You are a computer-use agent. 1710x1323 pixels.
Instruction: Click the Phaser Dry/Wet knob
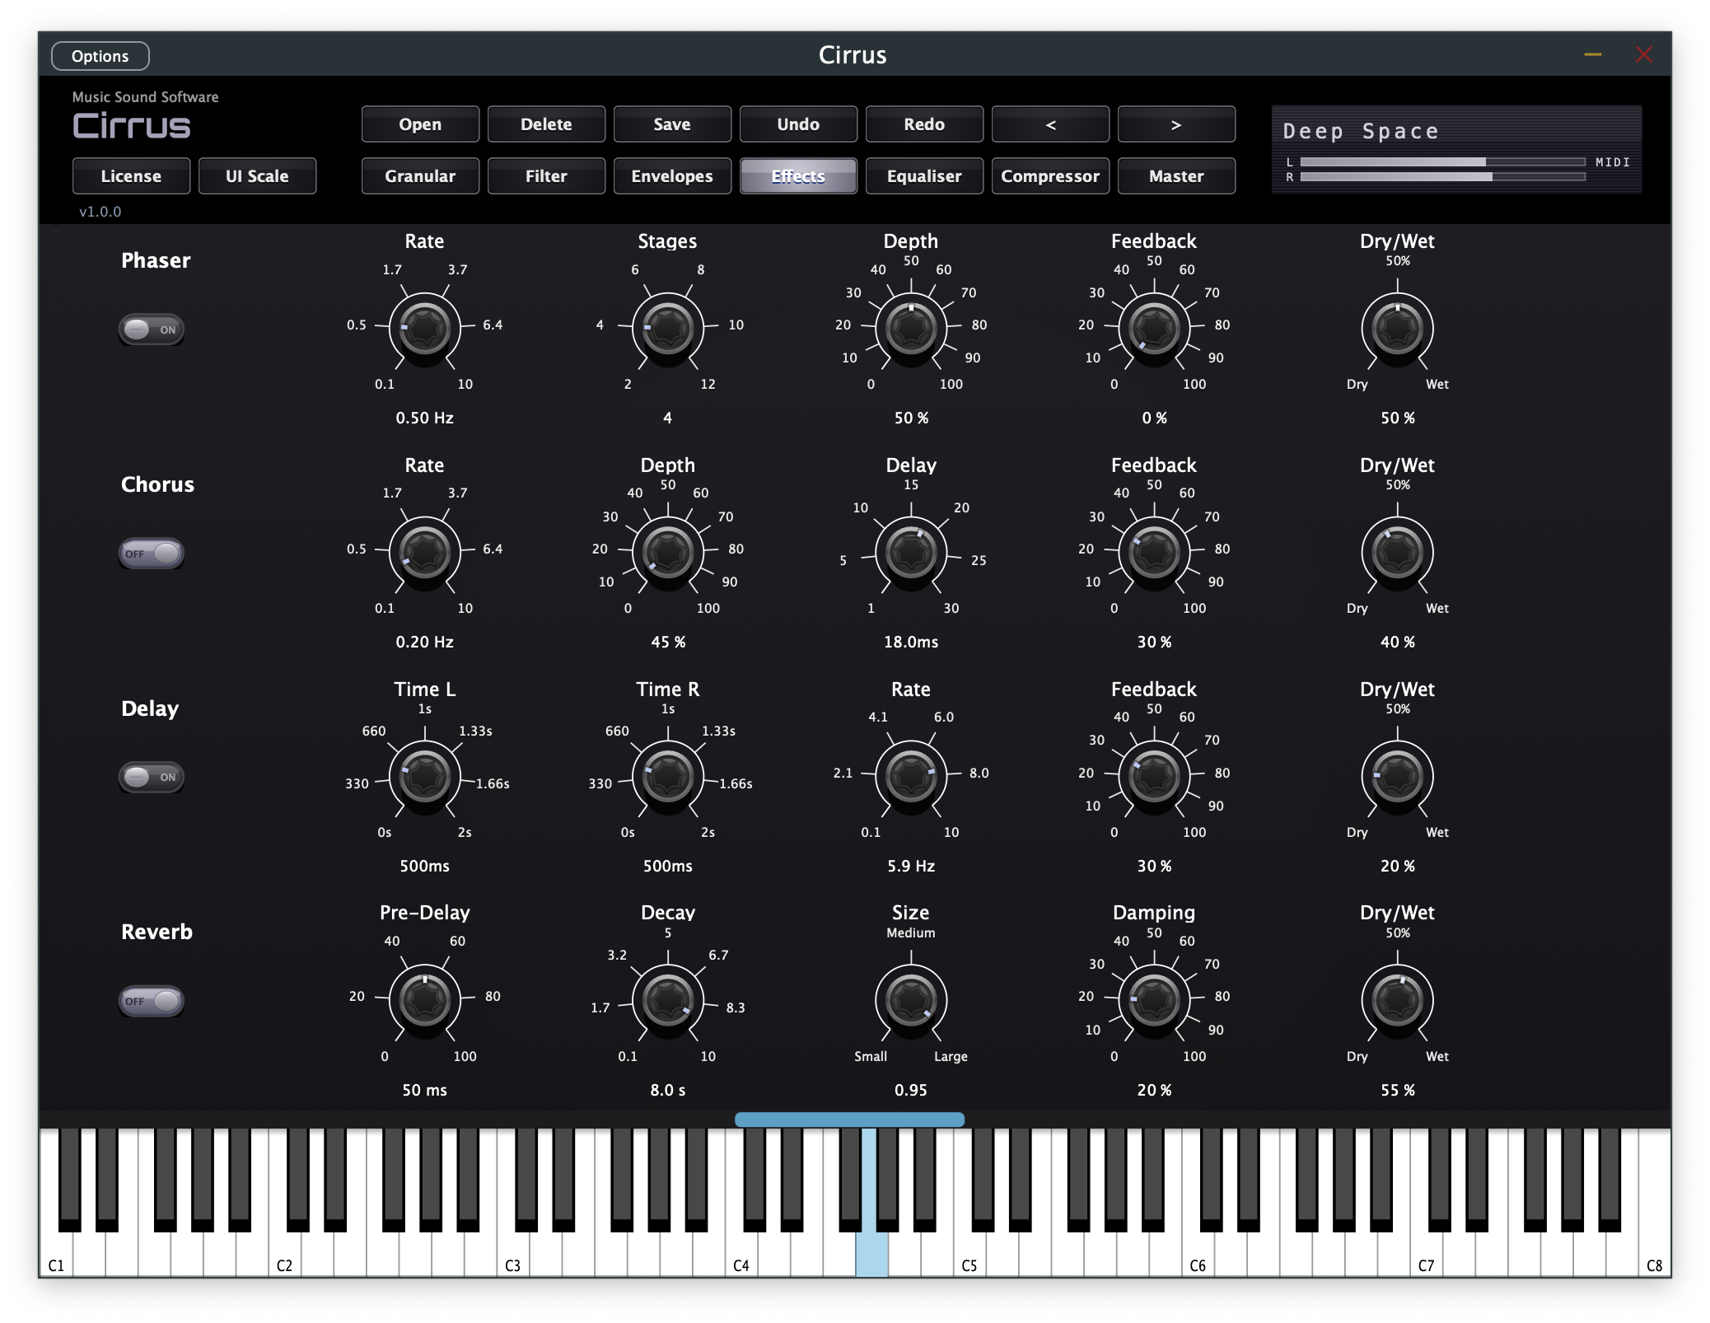coord(1398,329)
